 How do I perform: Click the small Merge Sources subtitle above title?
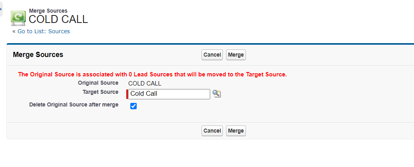point(48,11)
